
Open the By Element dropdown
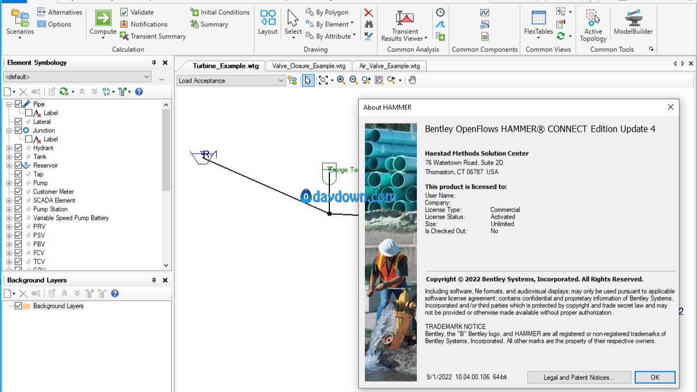point(329,24)
